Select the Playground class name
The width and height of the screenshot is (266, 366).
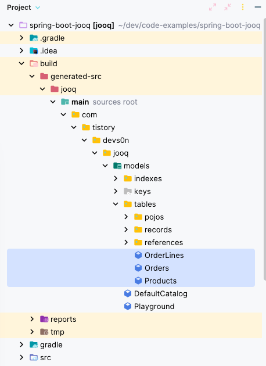tap(154, 306)
